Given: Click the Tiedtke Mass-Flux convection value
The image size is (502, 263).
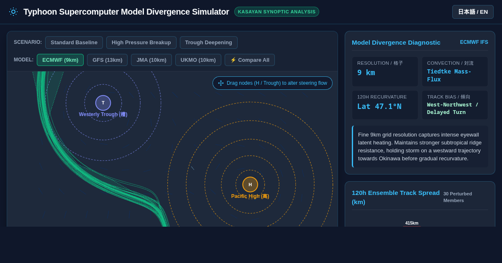Looking at the screenshot, I should tap(449, 75).
